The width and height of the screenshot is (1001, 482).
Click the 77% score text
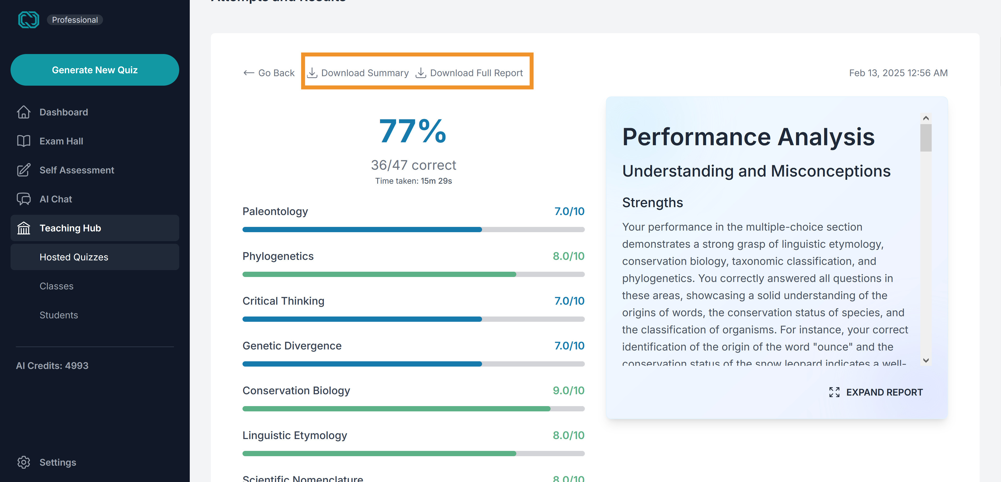tap(413, 131)
